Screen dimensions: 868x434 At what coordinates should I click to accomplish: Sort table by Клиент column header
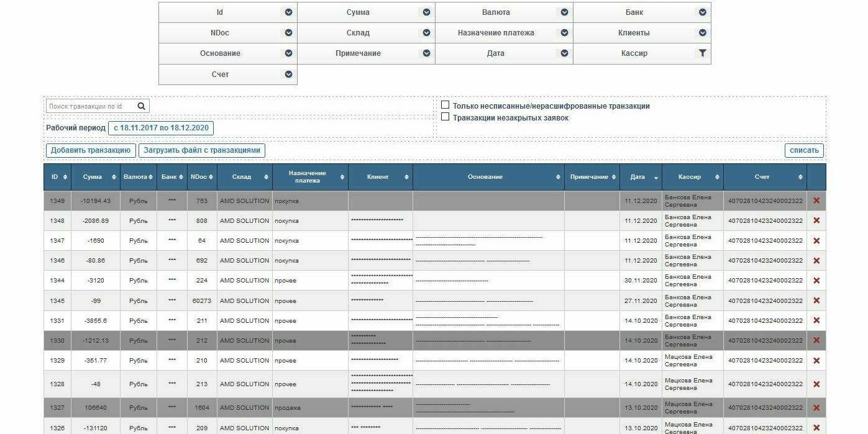[380, 177]
